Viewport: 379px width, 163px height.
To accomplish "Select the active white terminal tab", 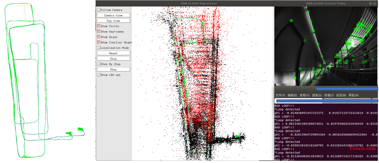I will click(299, 101).
